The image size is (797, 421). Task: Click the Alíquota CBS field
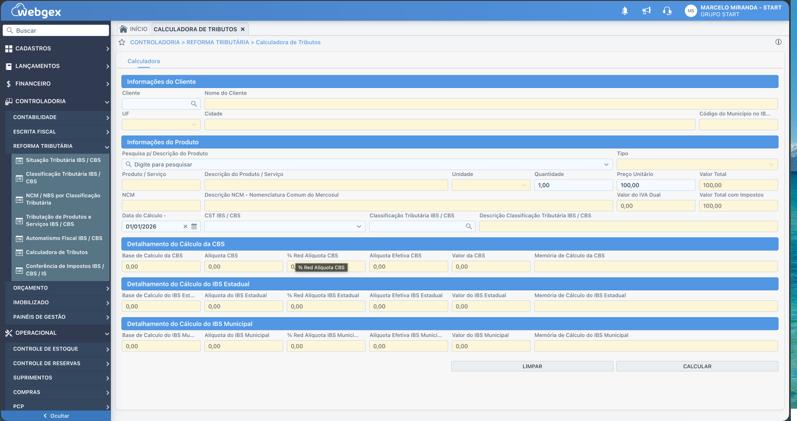pyautogui.click(x=244, y=267)
